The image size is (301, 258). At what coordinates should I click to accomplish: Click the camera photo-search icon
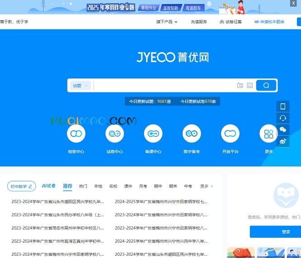240,85
